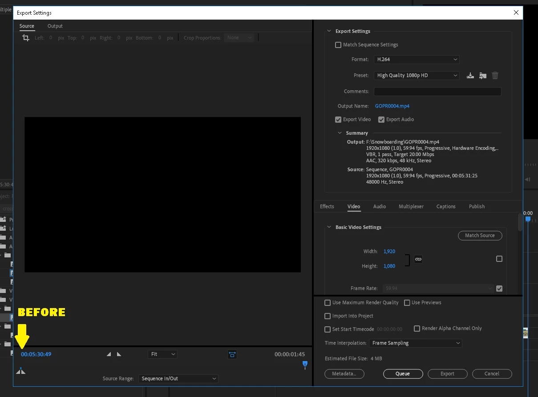Enable Use Maximum Render Quality

(x=328, y=303)
